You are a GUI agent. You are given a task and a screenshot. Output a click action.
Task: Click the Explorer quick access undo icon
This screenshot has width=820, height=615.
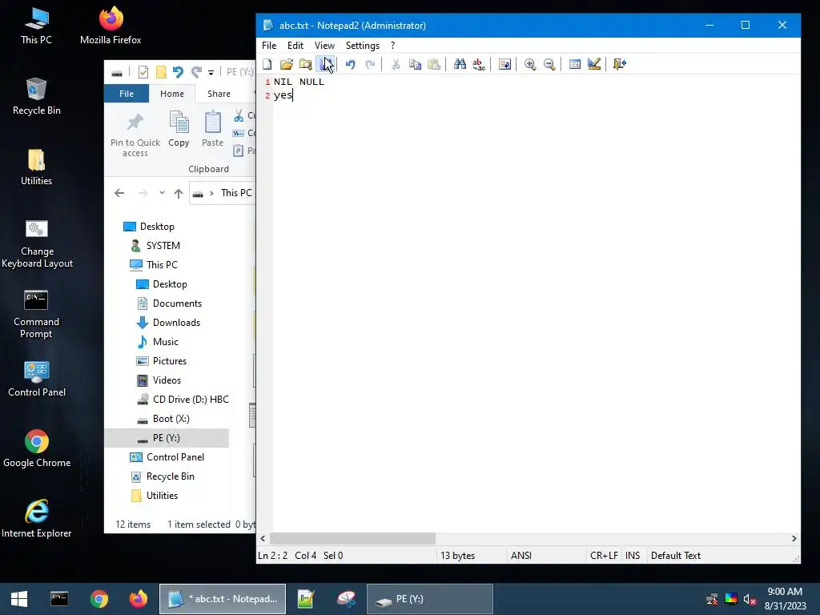tap(178, 72)
